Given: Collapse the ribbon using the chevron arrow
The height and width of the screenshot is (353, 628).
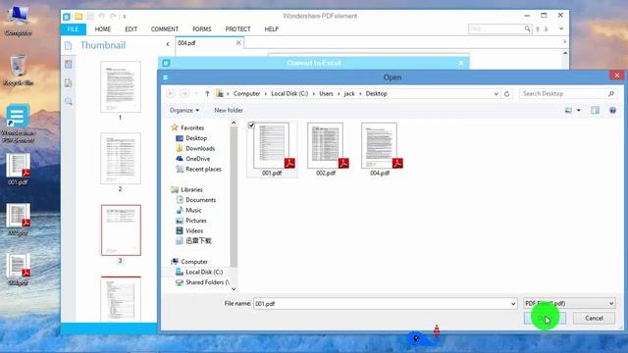Looking at the screenshot, I should [x=561, y=28].
